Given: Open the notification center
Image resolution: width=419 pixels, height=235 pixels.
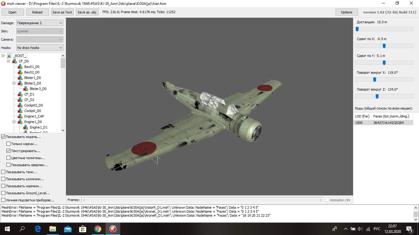Looking at the screenshot, I should click(x=409, y=229).
